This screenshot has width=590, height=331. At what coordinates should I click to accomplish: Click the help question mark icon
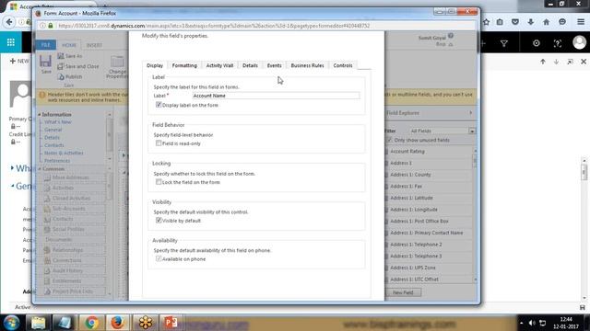pyautogui.click(x=557, y=43)
